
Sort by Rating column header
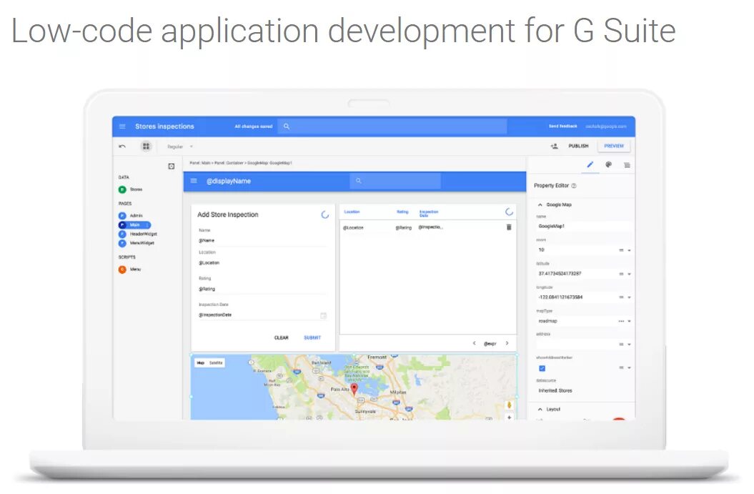402,212
